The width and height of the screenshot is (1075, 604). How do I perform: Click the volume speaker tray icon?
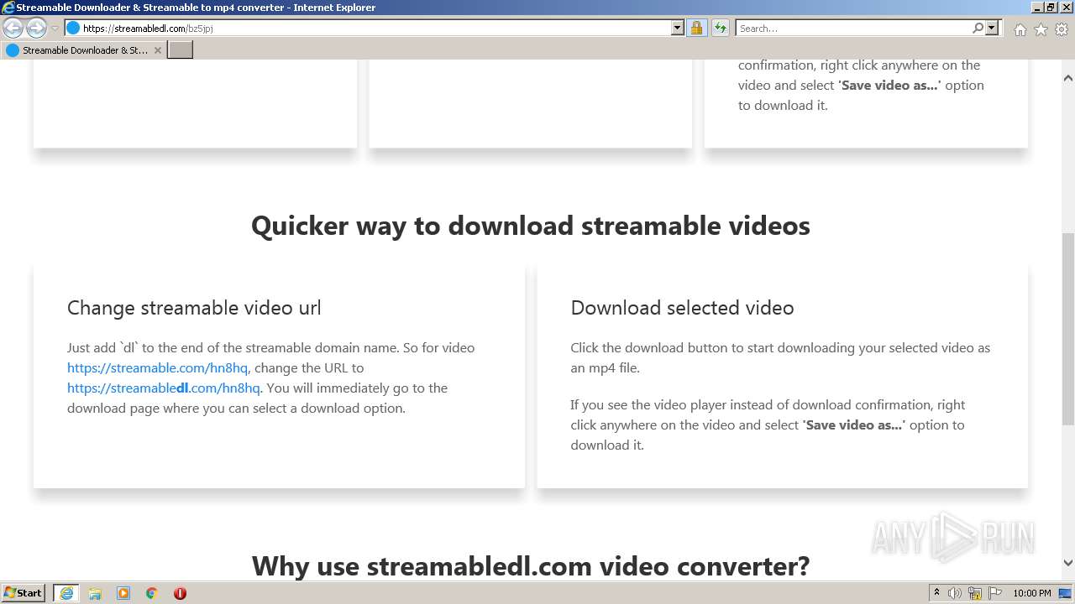click(955, 593)
